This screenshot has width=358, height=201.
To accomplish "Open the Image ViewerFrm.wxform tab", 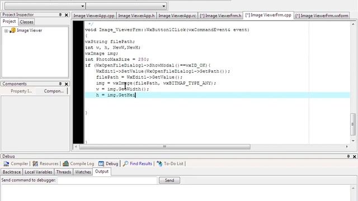I will coord(322,16).
